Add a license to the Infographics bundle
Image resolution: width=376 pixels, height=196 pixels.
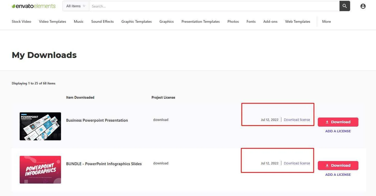pos(338,175)
